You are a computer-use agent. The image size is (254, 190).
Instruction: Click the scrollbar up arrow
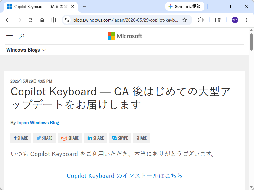point(251,30)
